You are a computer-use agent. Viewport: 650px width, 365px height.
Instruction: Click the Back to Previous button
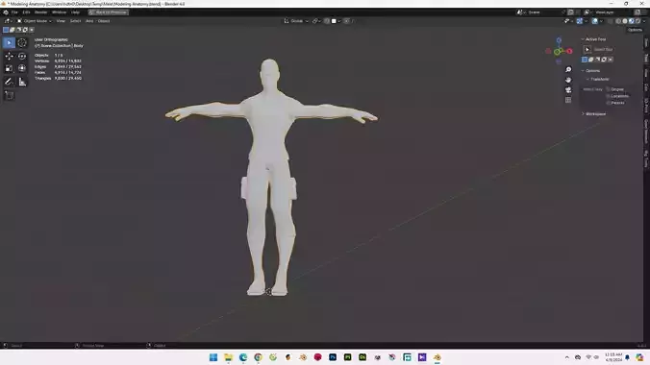[109, 12]
